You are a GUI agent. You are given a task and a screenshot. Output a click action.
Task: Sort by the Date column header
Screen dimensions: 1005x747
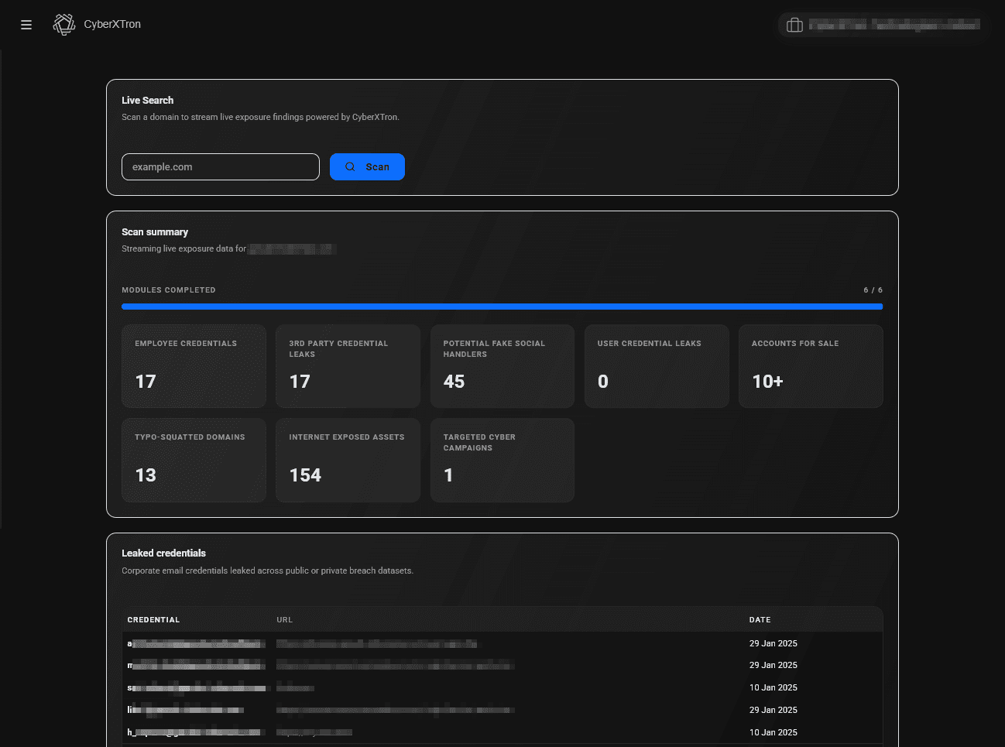(760, 619)
